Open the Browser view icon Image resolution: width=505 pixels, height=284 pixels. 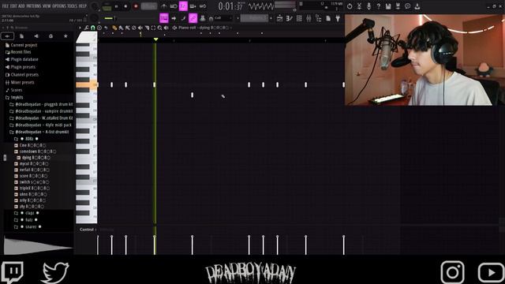(x=319, y=18)
